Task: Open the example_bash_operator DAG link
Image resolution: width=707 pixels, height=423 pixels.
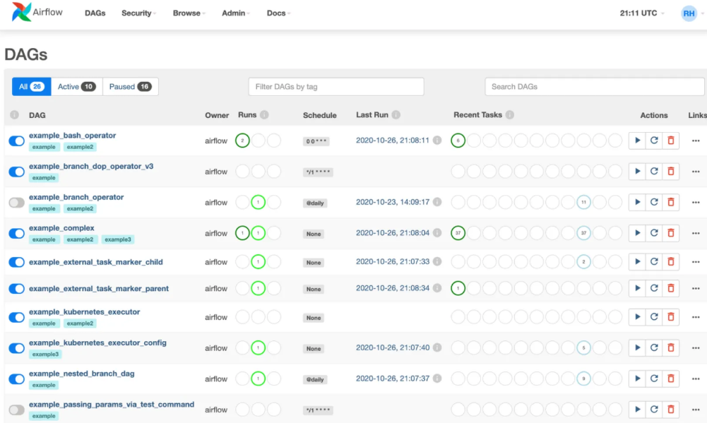Action: [73, 136]
